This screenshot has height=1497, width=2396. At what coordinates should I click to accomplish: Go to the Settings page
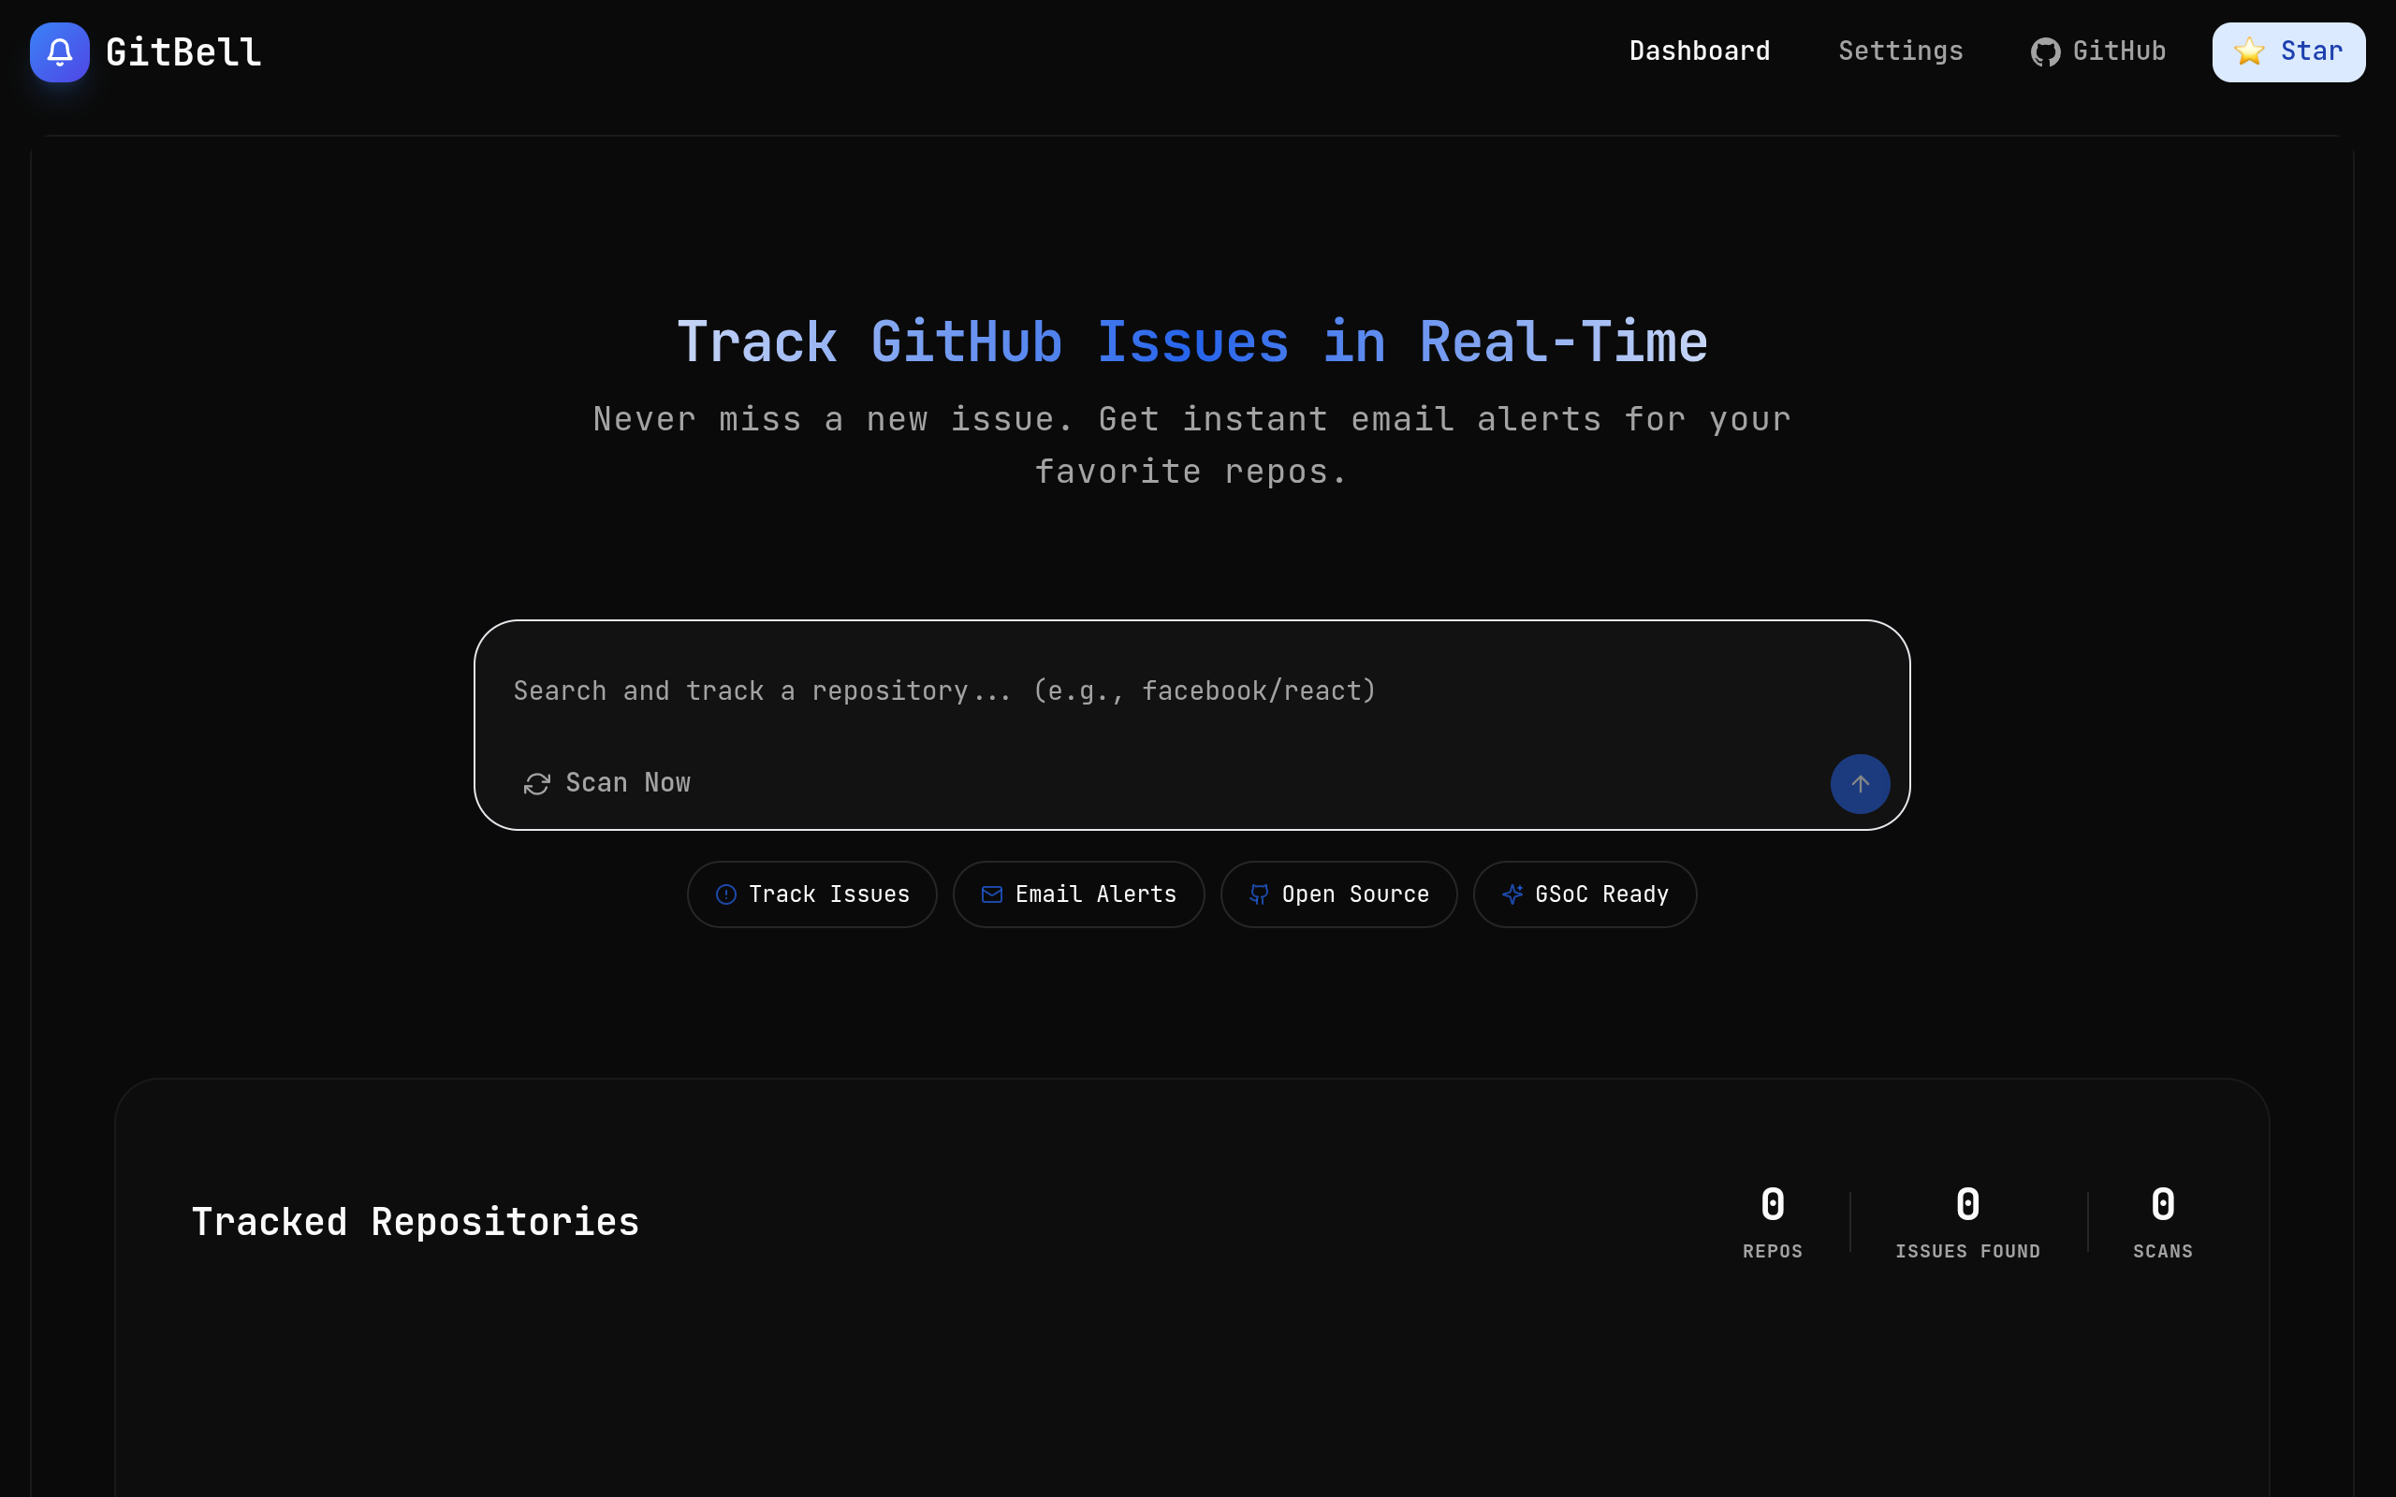(x=1900, y=51)
